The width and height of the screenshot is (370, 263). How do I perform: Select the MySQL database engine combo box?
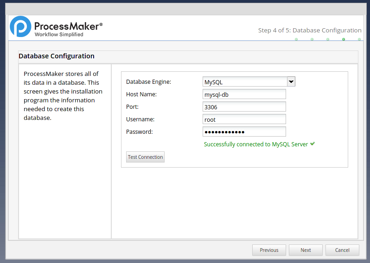[249, 81]
